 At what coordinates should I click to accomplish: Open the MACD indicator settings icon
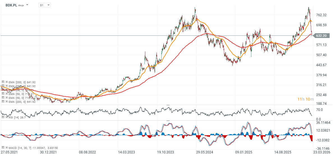[3, 147]
